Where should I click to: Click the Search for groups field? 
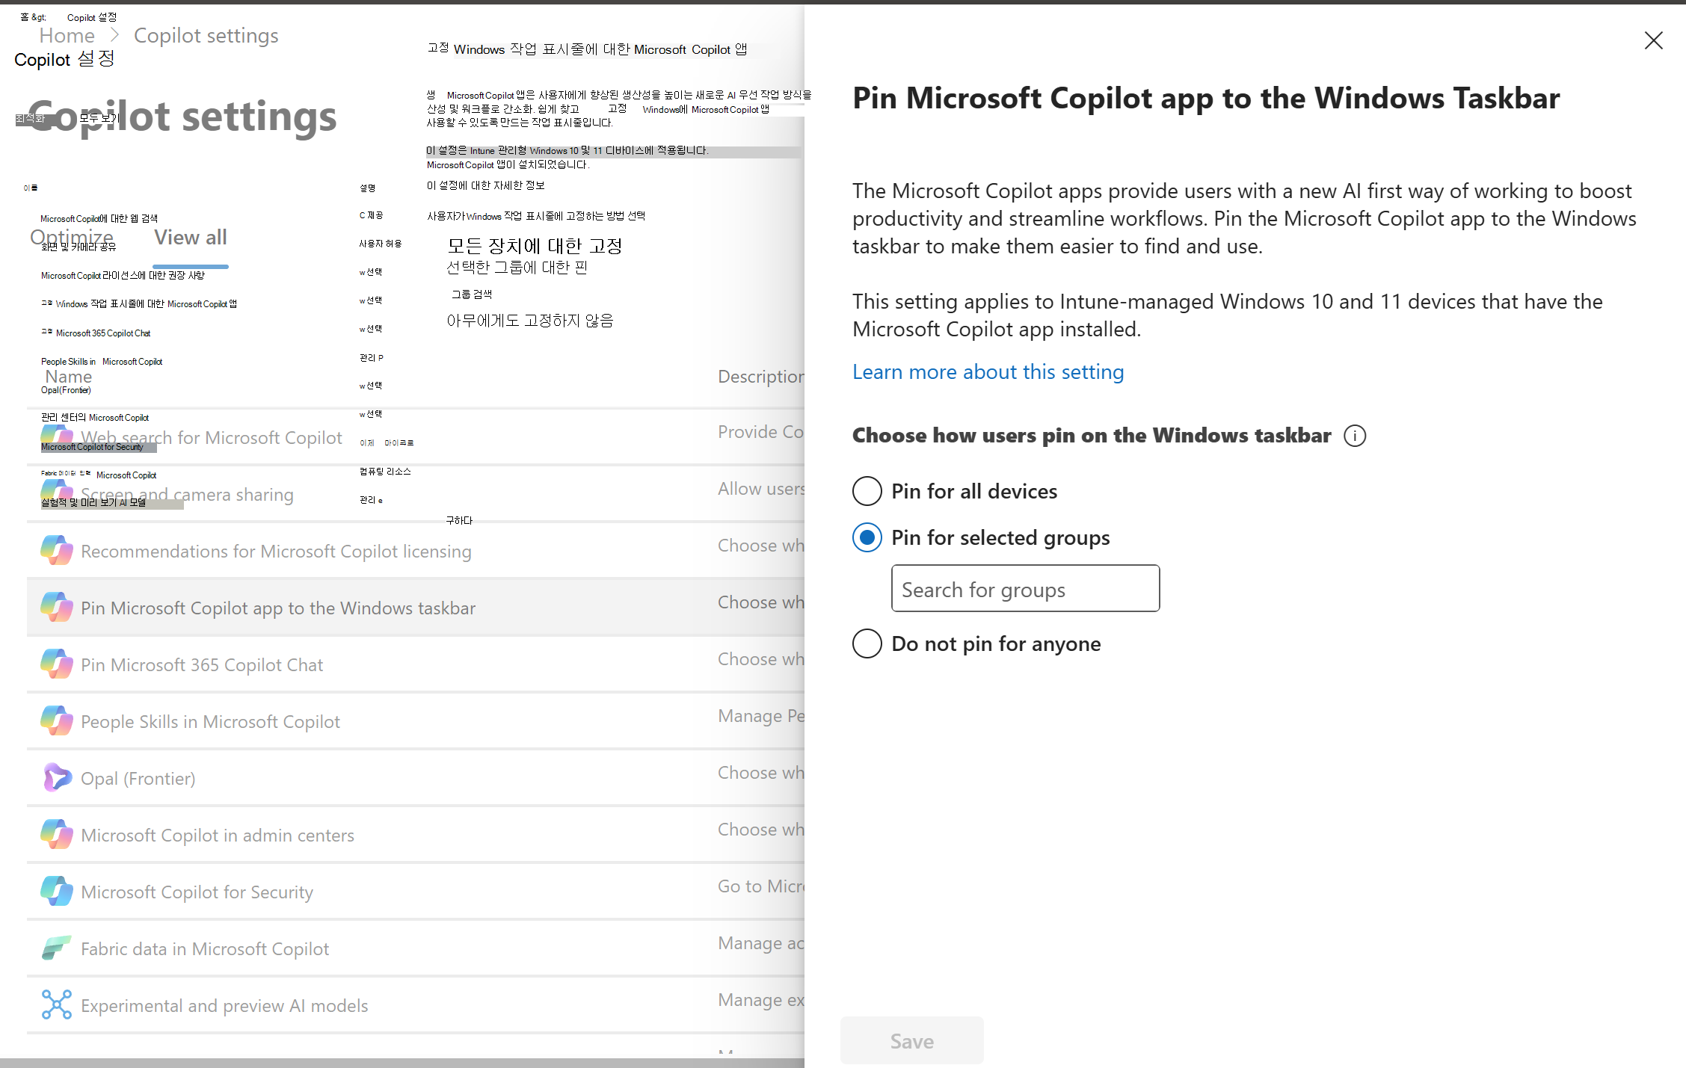click(x=1025, y=589)
